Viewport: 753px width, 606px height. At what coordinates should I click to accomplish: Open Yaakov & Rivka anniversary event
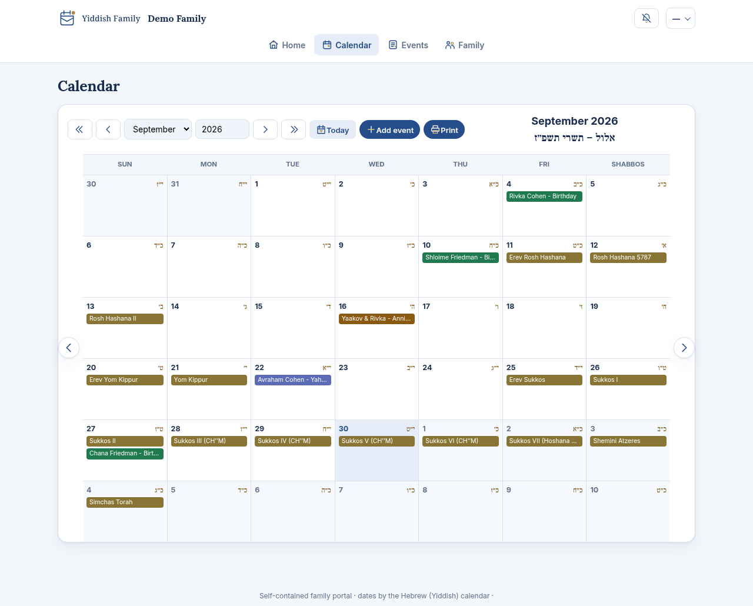(376, 319)
